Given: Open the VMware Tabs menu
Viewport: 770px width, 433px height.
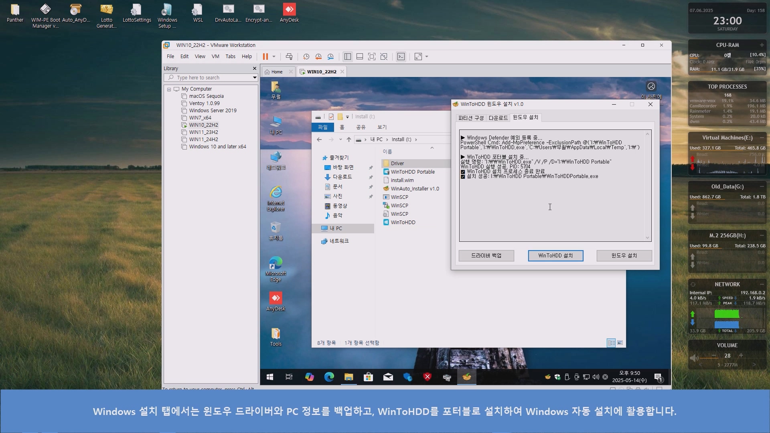Looking at the screenshot, I should coord(231,57).
